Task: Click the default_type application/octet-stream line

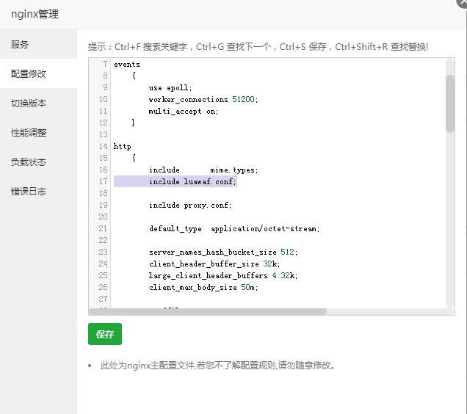Action: [233, 229]
